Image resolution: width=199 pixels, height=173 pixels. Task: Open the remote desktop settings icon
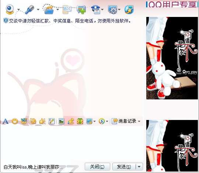pos(112,10)
